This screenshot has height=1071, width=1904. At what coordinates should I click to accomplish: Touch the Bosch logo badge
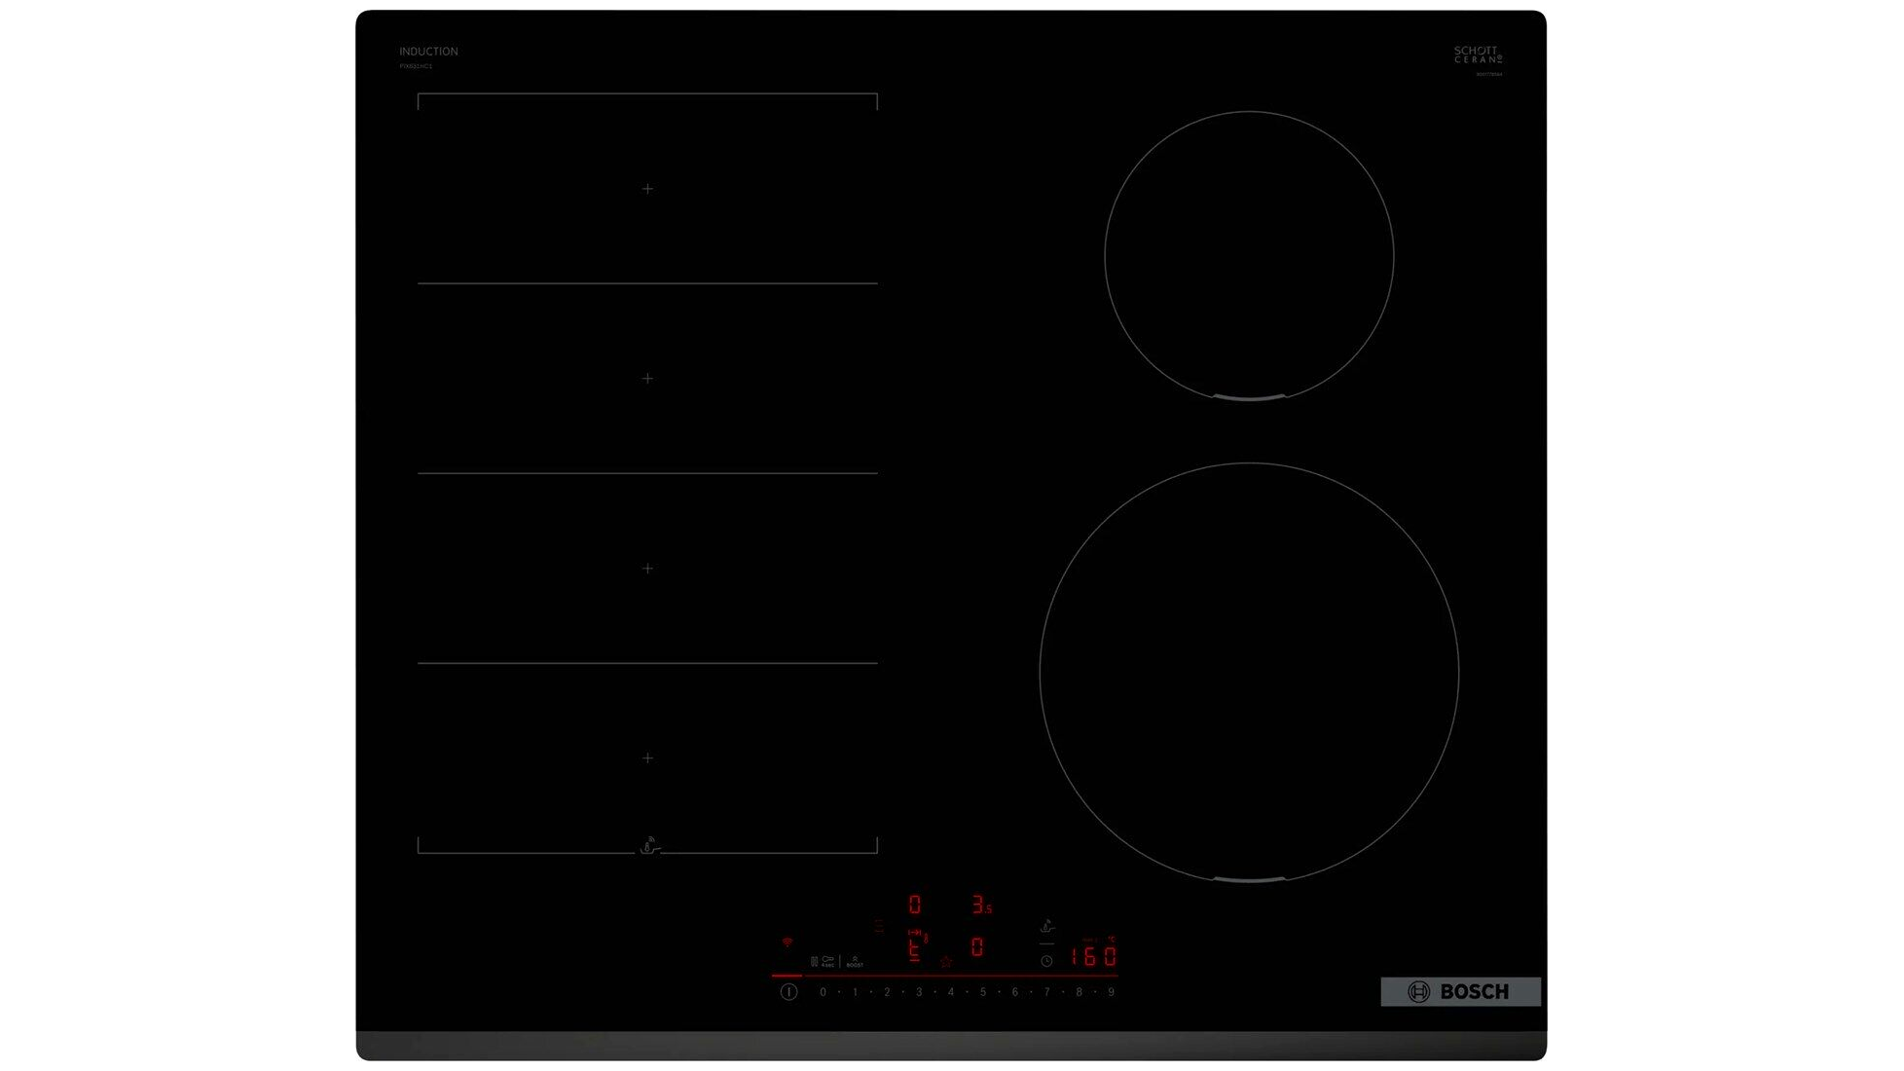1459,991
